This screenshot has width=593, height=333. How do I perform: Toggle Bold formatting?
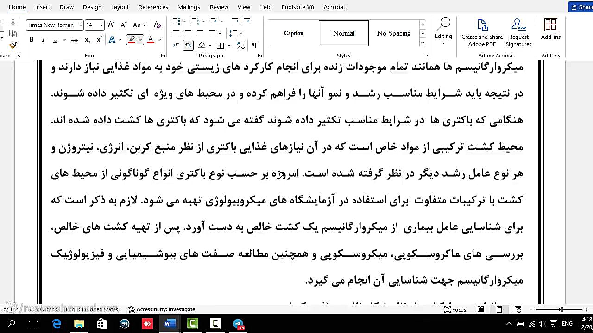click(32, 40)
